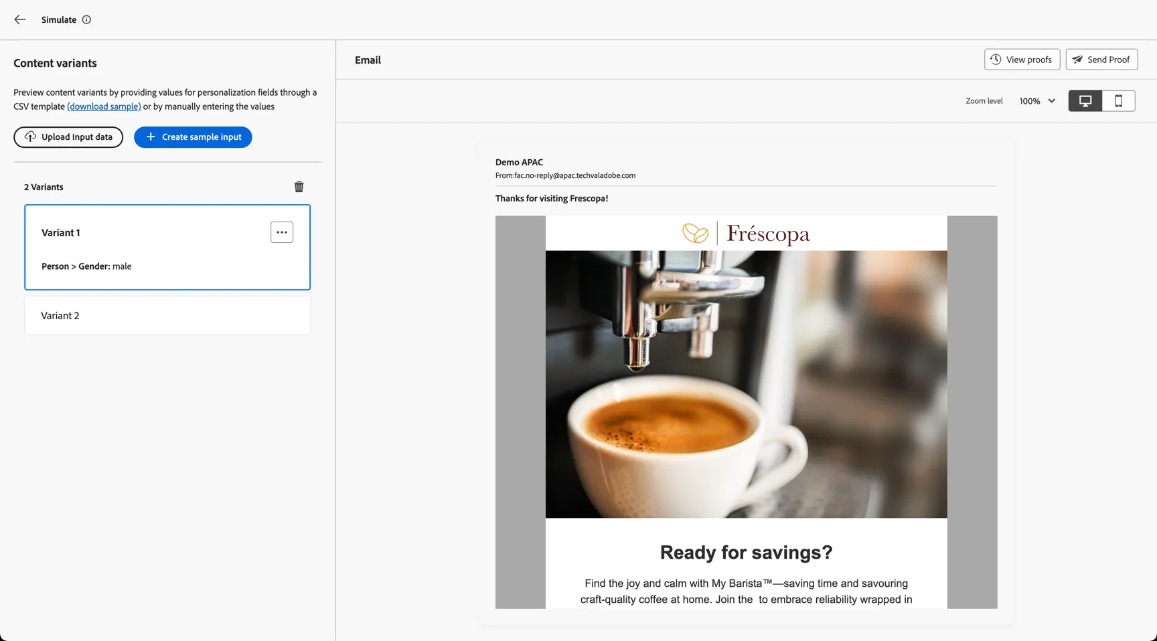
Task: Switch to mobile preview mode
Action: coord(1119,101)
